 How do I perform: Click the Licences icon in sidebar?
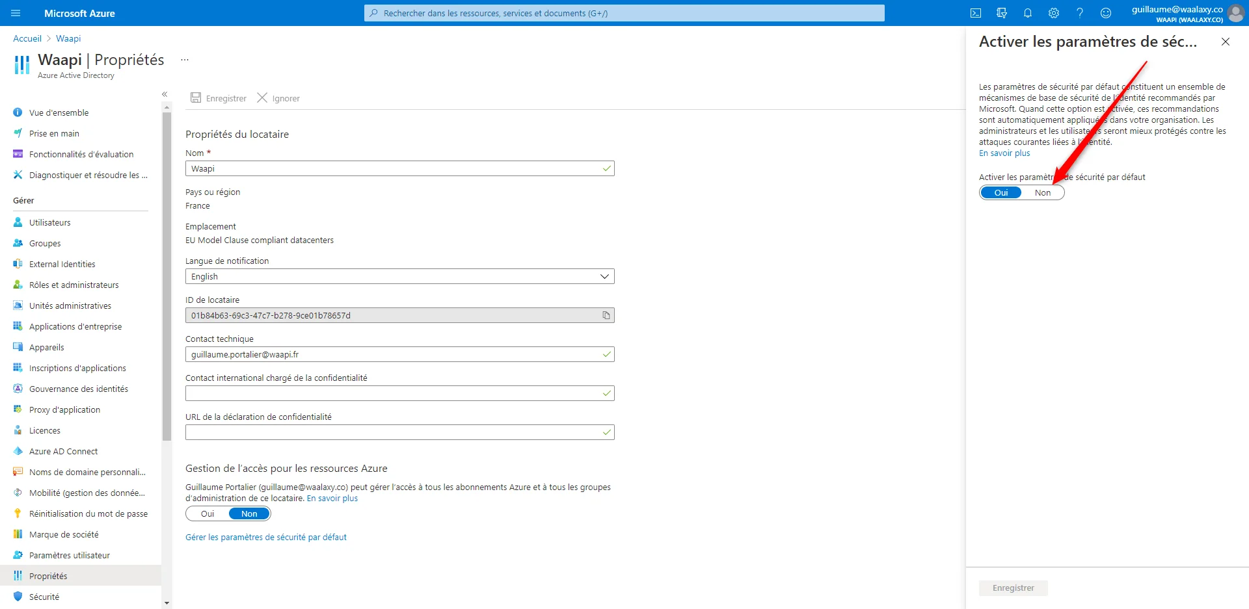pyautogui.click(x=18, y=430)
